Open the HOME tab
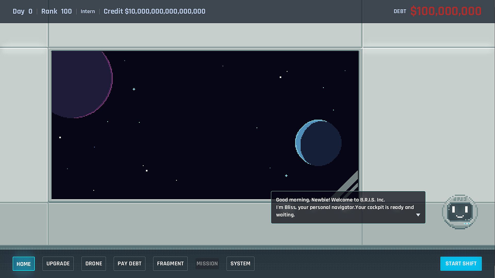Screen dimensions: 495x278 click(x=23, y=264)
